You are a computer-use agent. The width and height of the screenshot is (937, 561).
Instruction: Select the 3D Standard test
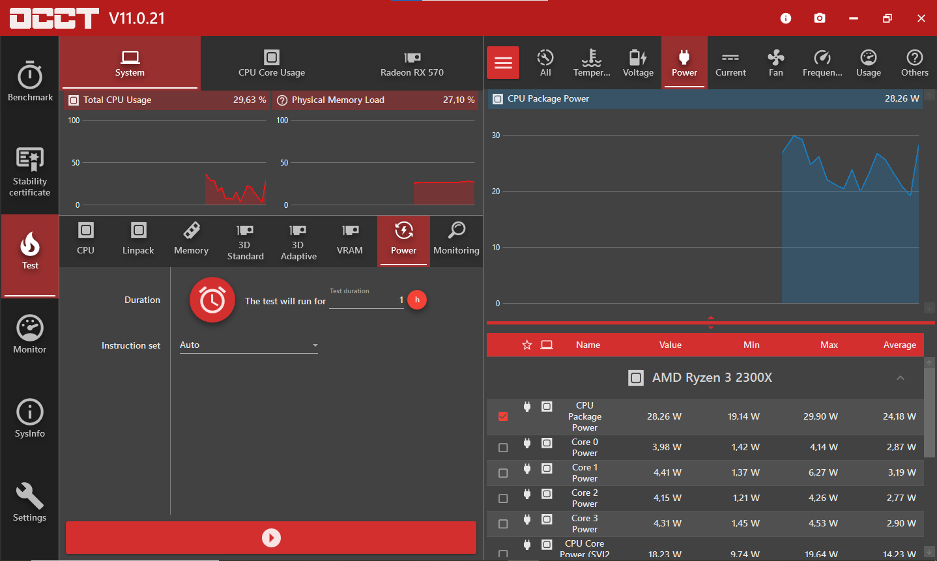[245, 241]
